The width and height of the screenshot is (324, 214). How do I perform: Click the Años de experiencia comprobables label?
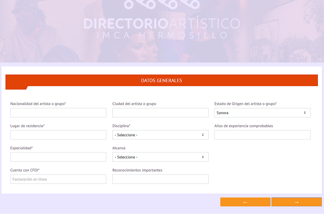pos(243,126)
